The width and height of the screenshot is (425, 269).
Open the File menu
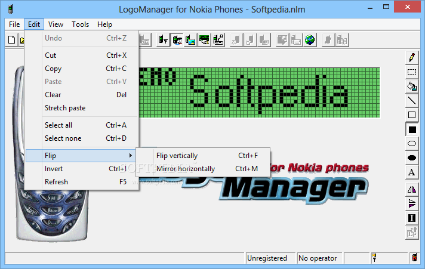tap(14, 24)
